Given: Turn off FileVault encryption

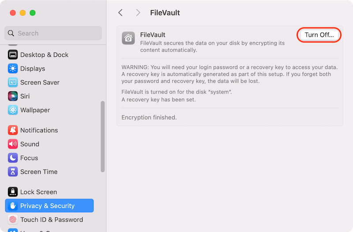Looking at the screenshot, I should point(319,35).
